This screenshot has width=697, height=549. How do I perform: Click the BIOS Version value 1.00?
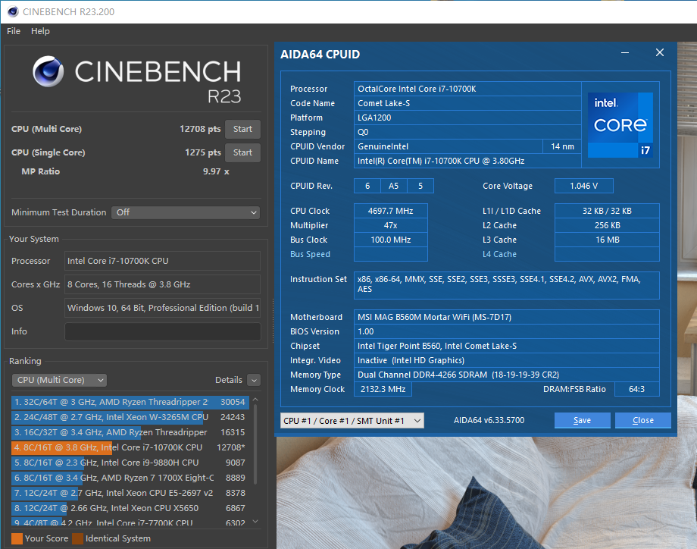[507, 331]
